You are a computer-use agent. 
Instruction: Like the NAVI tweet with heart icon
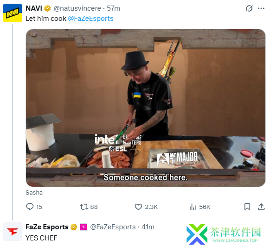pyautogui.click(x=146, y=207)
